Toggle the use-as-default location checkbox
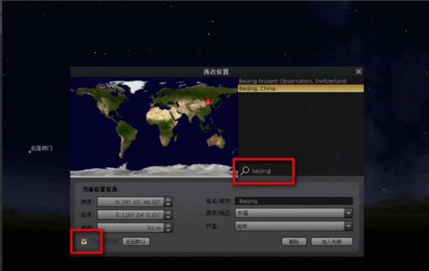 pos(84,242)
